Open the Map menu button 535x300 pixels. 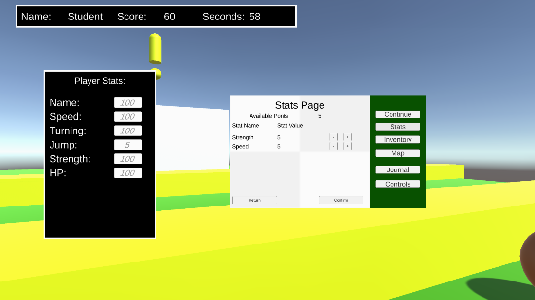(x=397, y=153)
